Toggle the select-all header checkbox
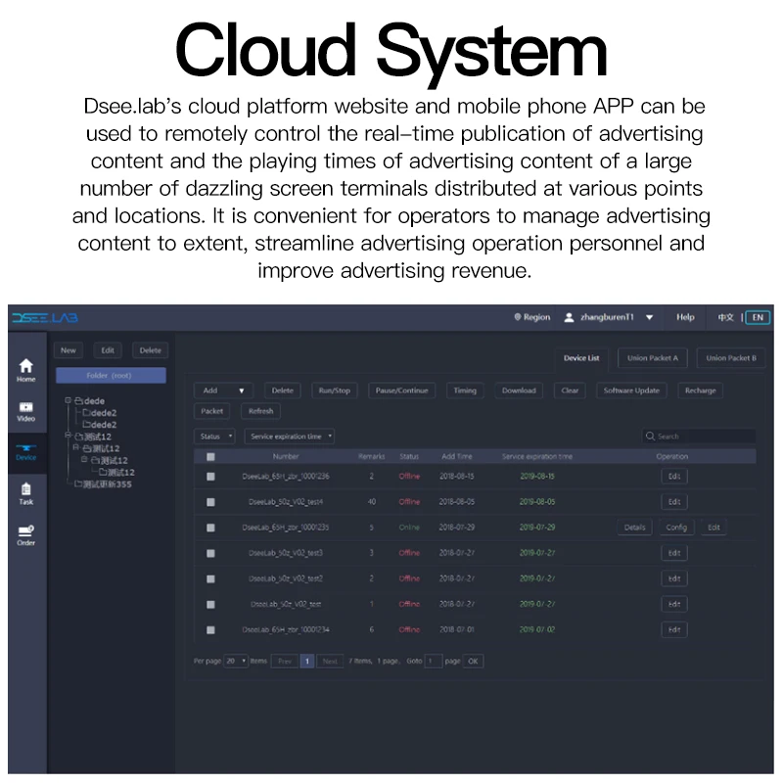783x783 pixels. coord(210,456)
